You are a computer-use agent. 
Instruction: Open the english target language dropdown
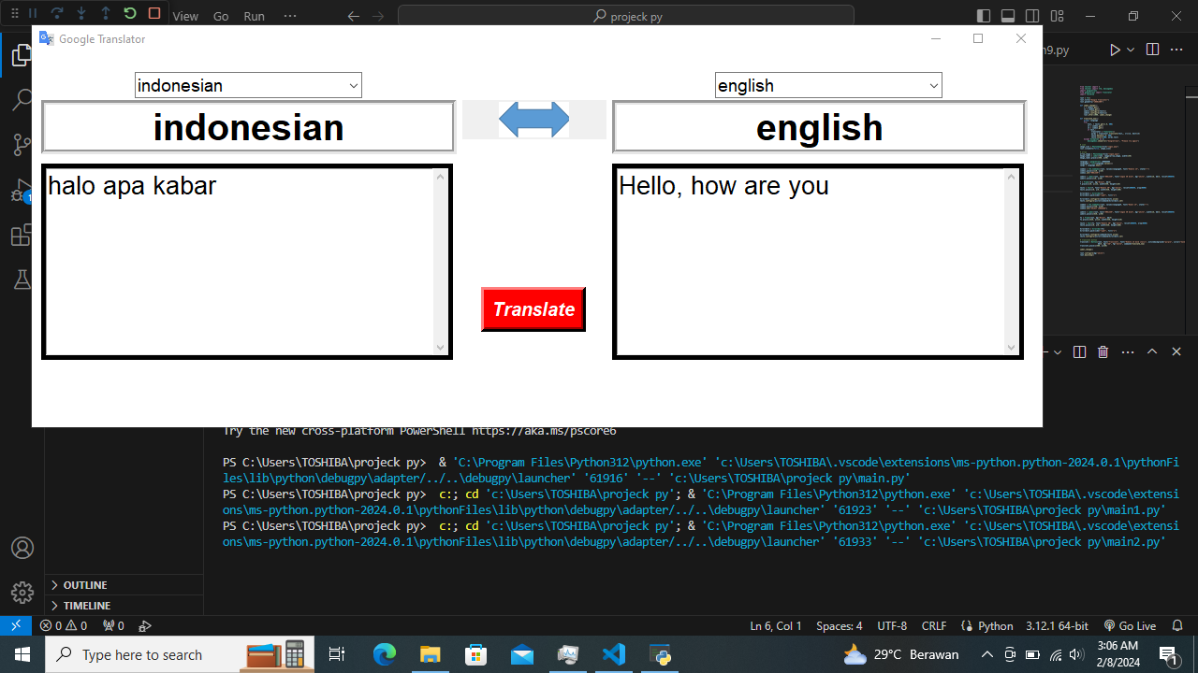click(x=828, y=86)
